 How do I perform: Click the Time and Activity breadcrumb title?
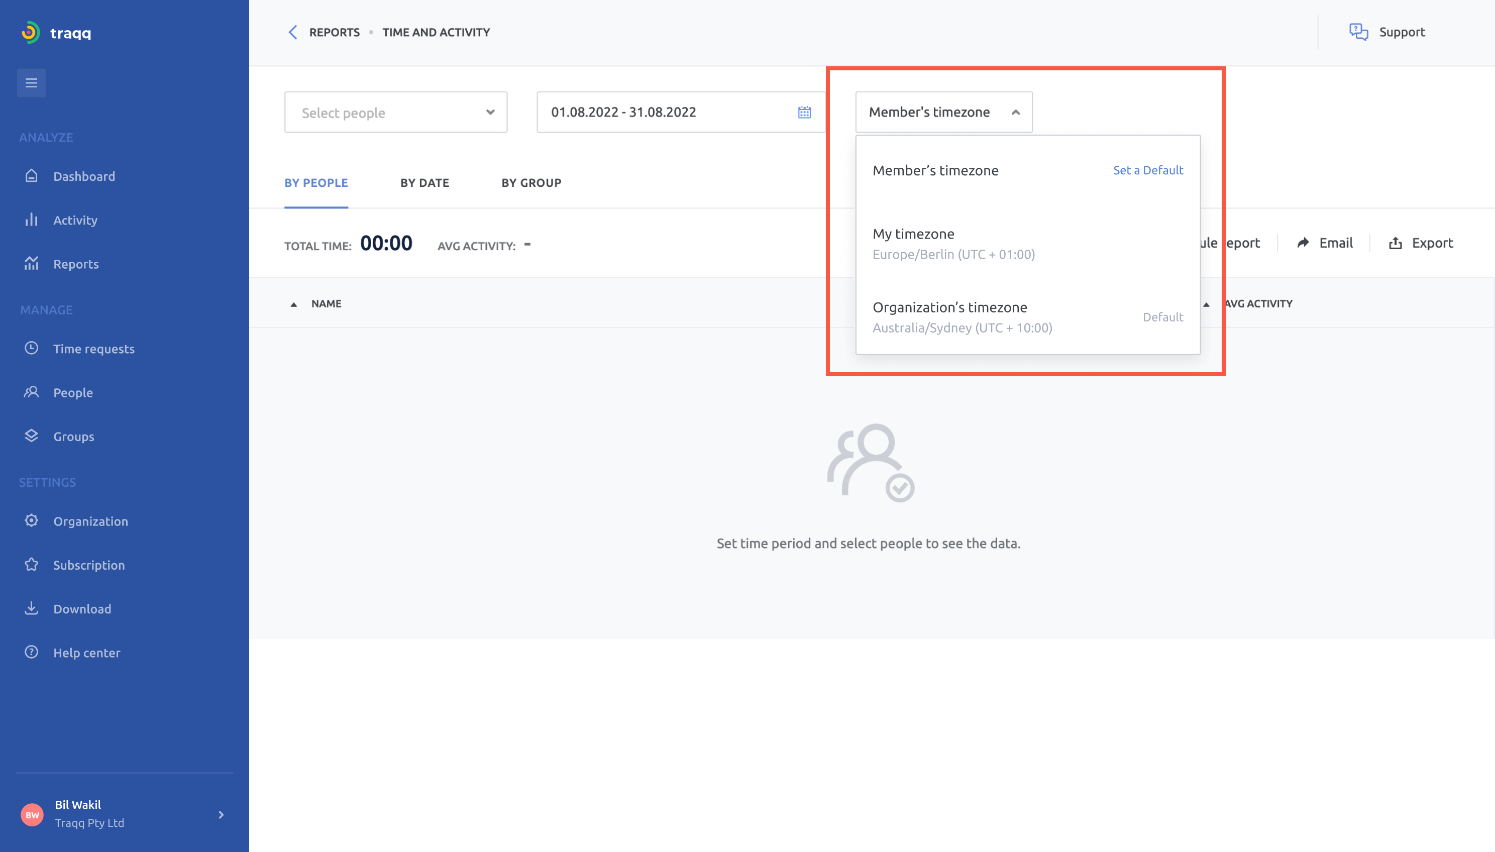tap(436, 32)
